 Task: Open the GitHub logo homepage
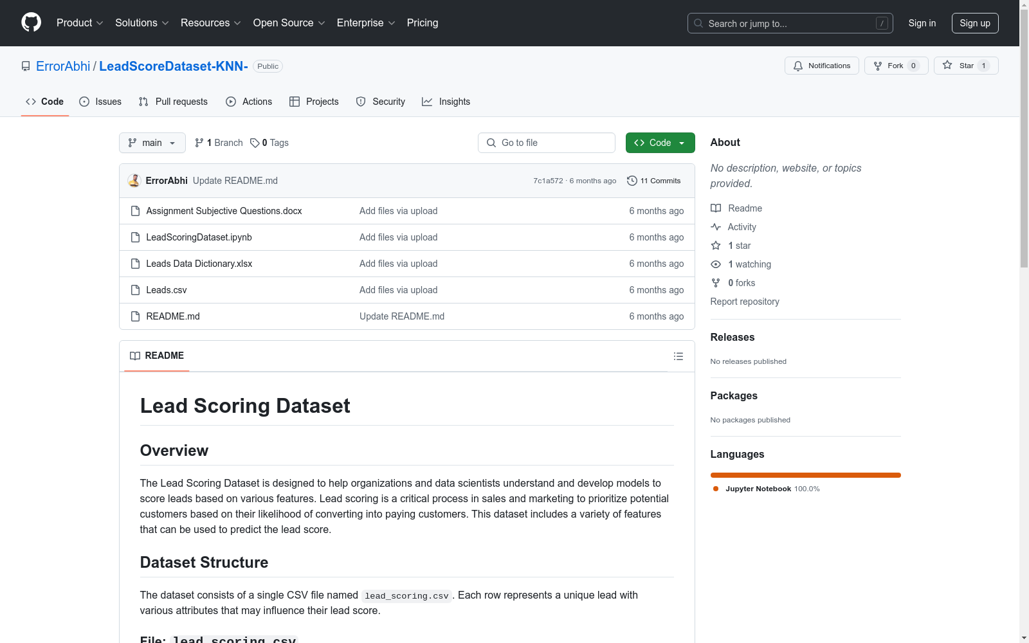coord(31,23)
